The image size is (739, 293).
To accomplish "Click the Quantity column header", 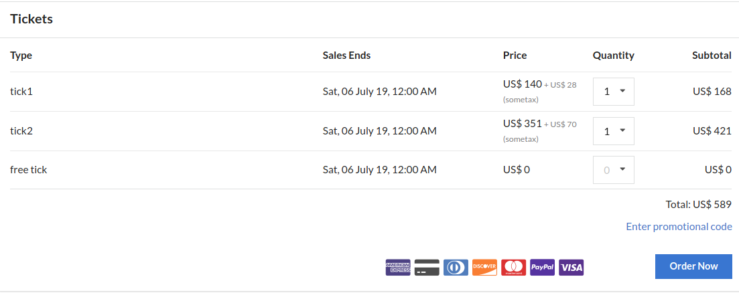I will (613, 56).
